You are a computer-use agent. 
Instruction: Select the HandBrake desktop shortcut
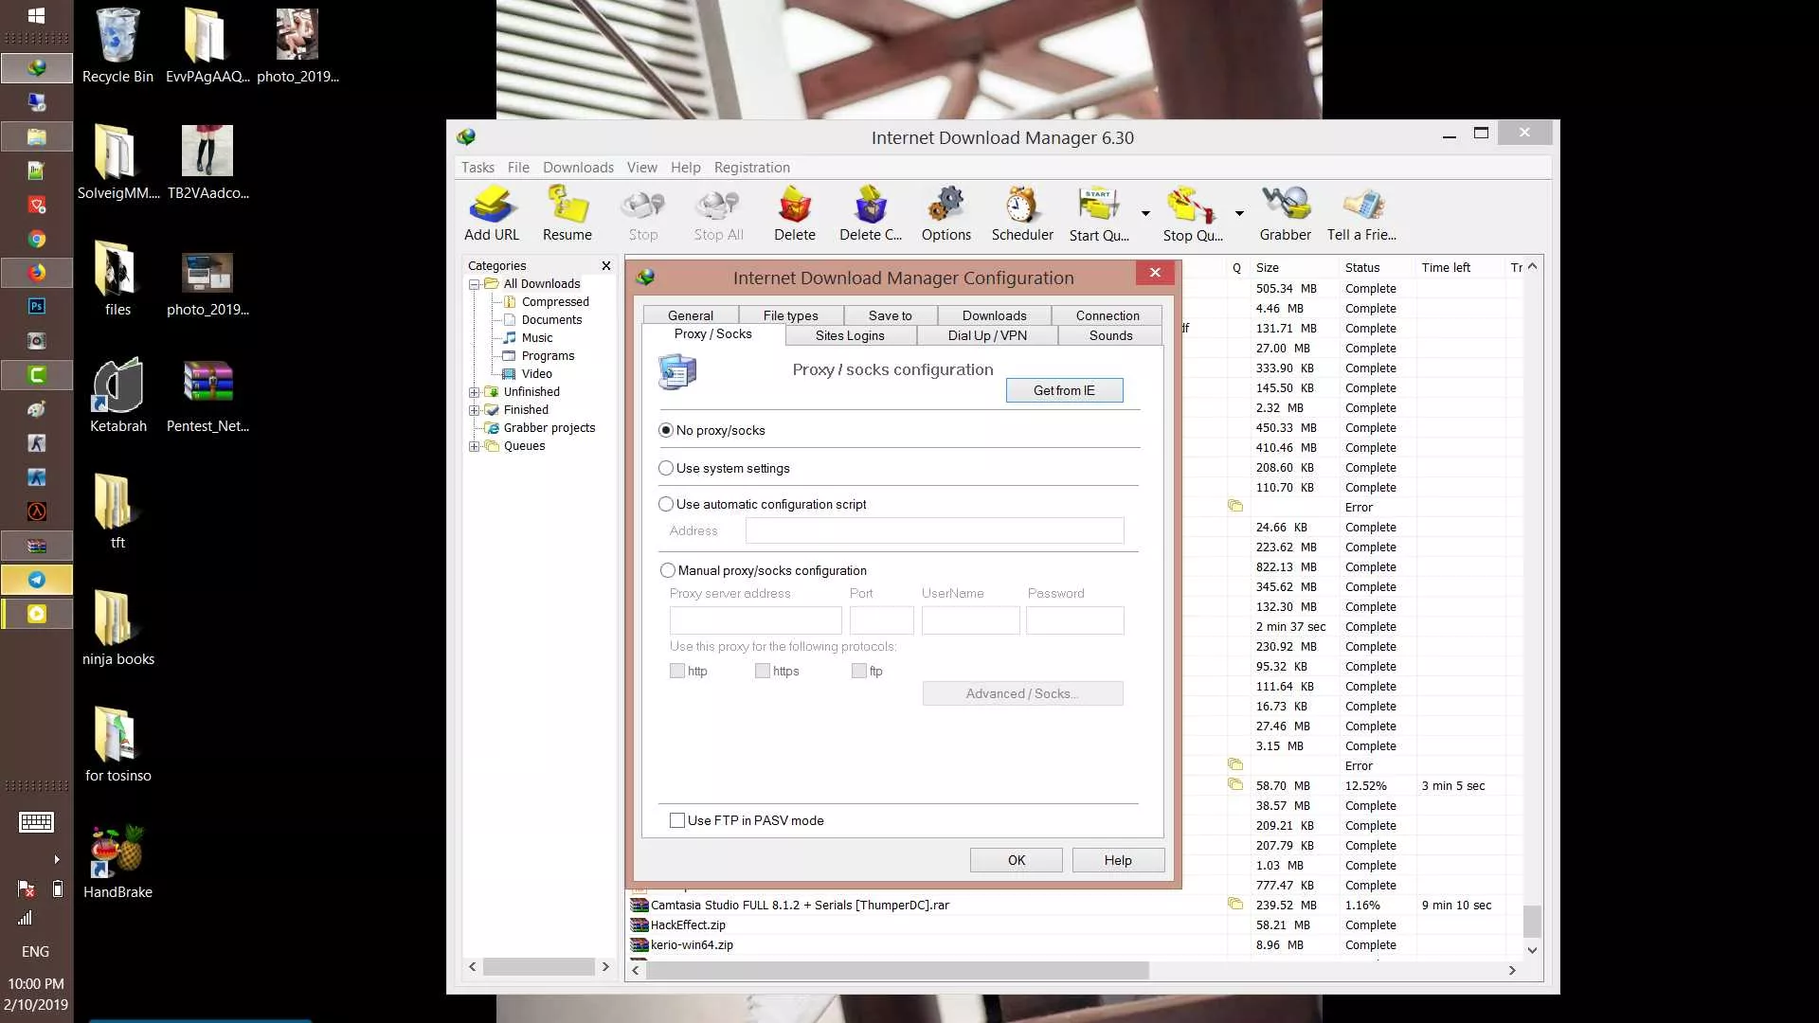[x=117, y=861]
